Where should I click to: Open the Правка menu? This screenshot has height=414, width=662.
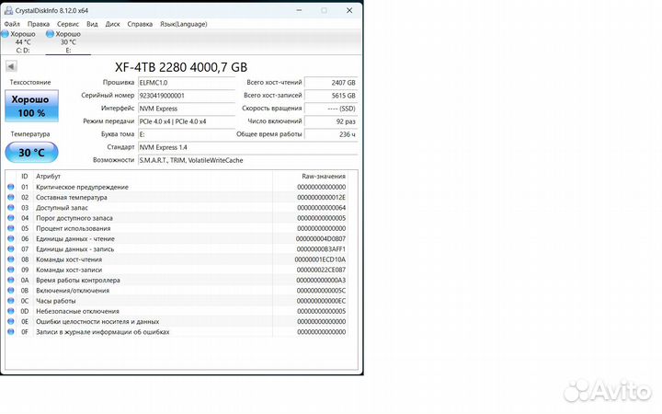pyautogui.click(x=39, y=24)
